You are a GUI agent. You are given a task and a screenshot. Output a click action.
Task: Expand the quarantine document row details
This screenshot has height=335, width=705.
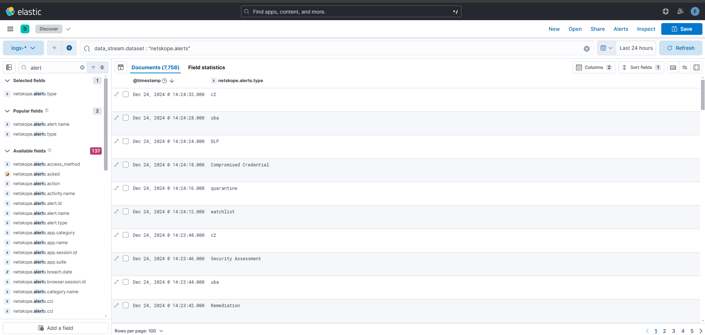(x=116, y=188)
